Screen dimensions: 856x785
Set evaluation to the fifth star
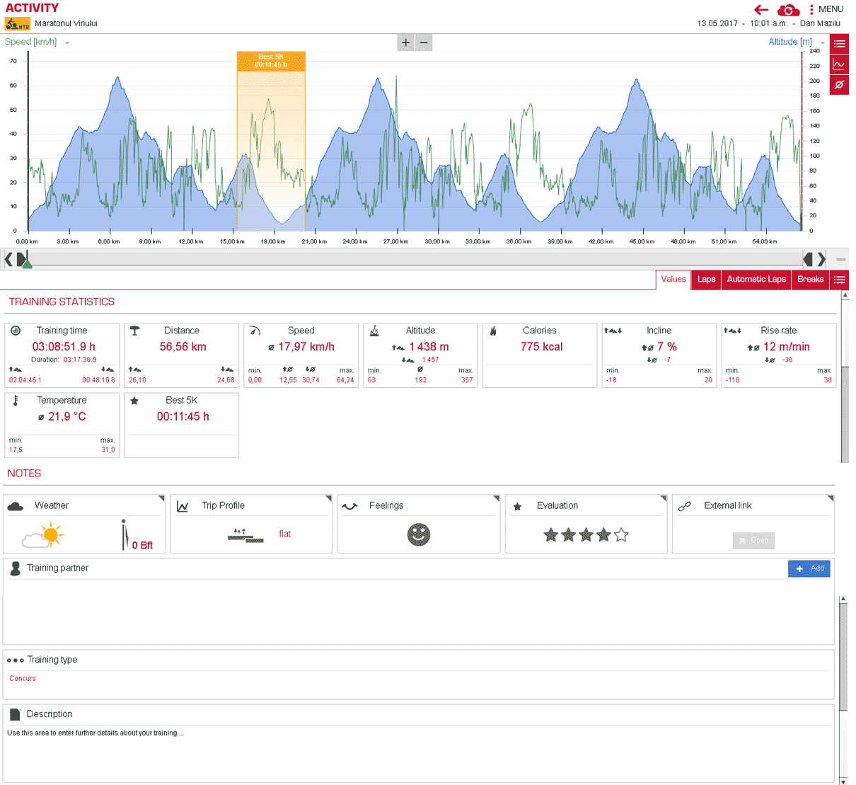[x=621, y=535]
